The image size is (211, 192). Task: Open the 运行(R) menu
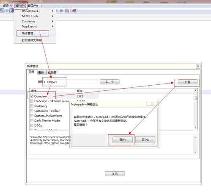tap(8, 6)
